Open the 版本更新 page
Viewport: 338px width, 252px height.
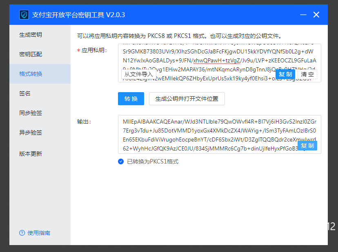[31, 154]
